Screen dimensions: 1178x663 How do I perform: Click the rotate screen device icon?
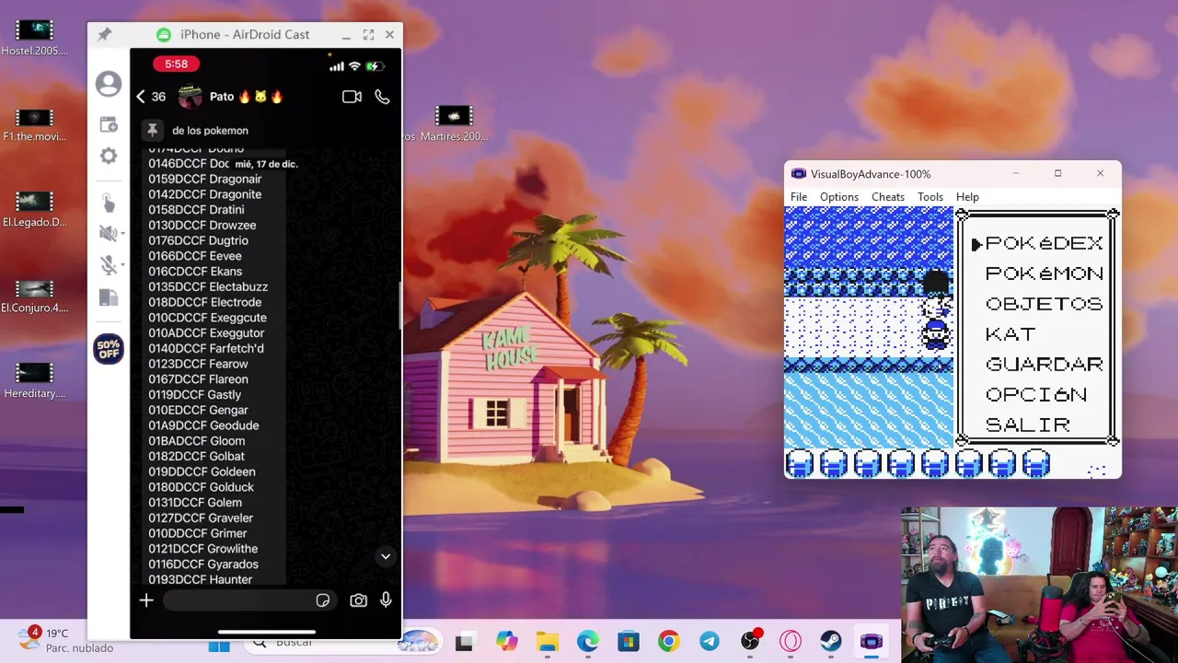pos(109,297)
